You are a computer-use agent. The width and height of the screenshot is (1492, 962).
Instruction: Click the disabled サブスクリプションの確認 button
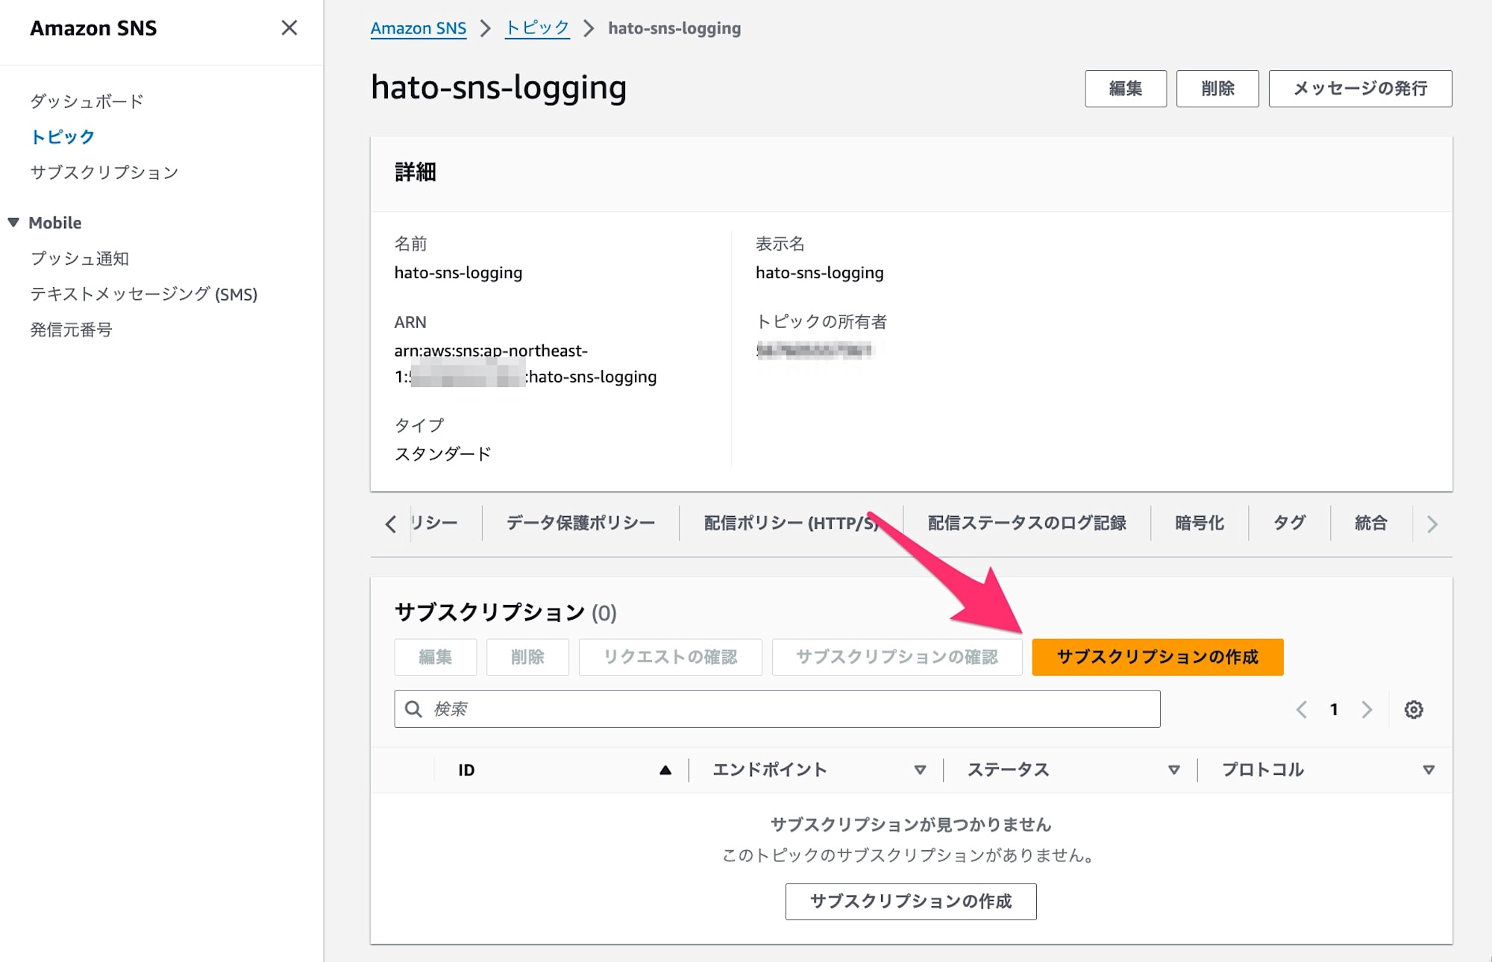897,657
